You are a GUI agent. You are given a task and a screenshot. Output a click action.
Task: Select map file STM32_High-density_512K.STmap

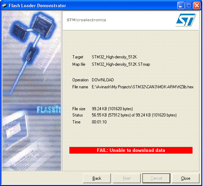click(121, 64)
